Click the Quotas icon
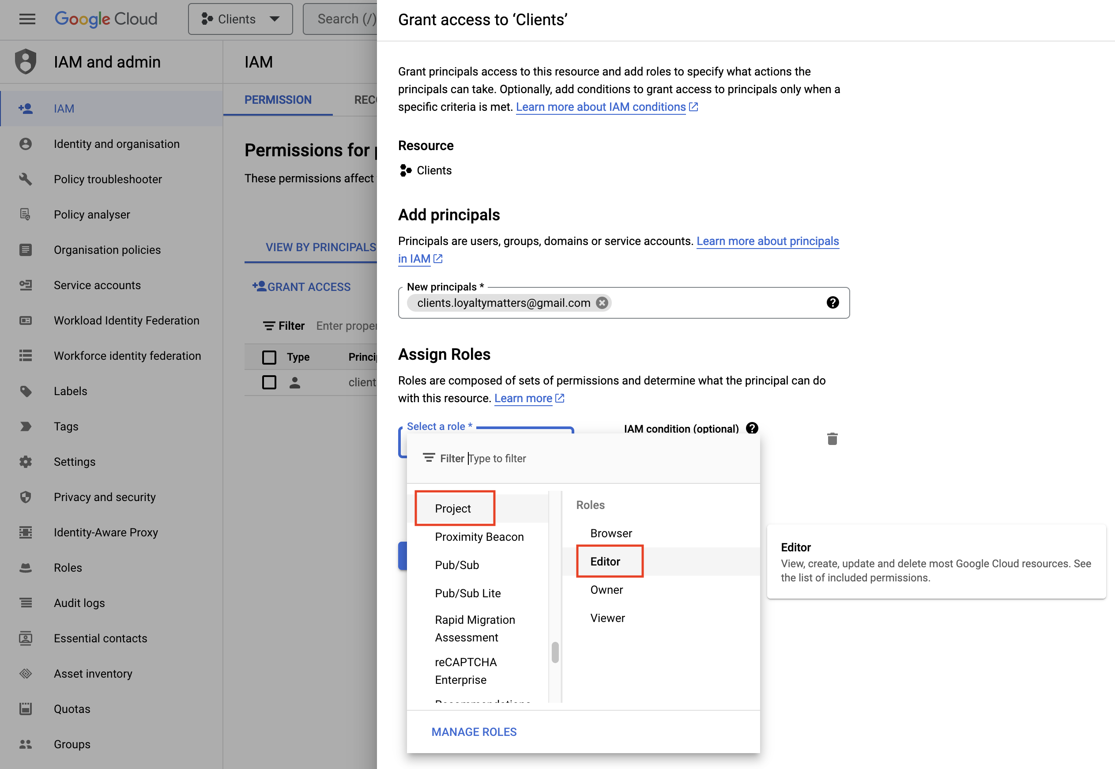Screen dimensions: 1115x769 26,709
